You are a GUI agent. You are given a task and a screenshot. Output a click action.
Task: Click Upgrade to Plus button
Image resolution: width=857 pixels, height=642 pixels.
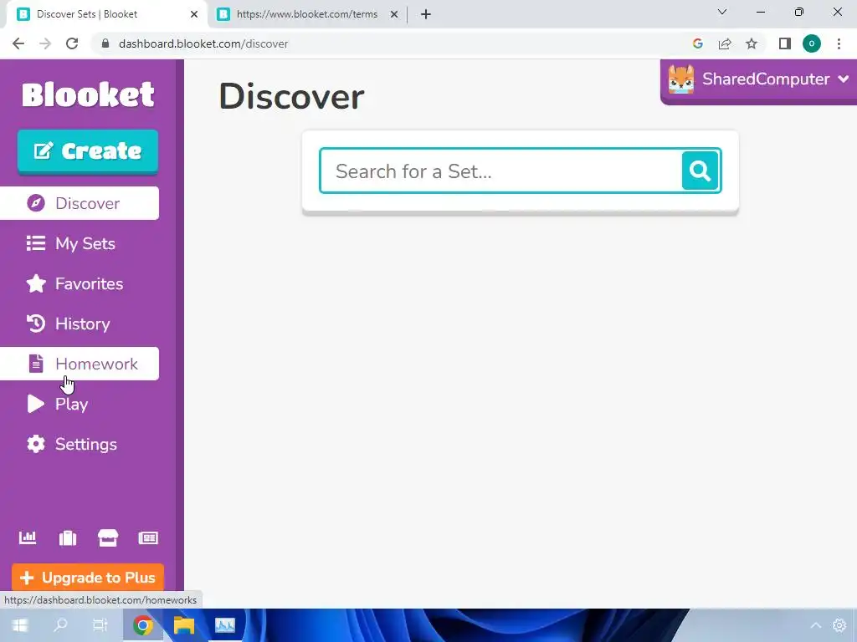(x=88, y=578)
